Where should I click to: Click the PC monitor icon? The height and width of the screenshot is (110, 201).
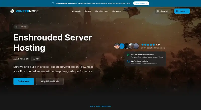(x=34, y=59)
